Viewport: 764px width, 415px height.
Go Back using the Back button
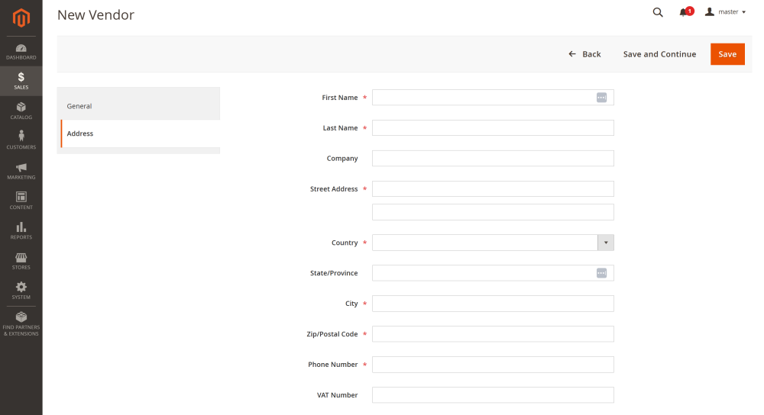584,54
